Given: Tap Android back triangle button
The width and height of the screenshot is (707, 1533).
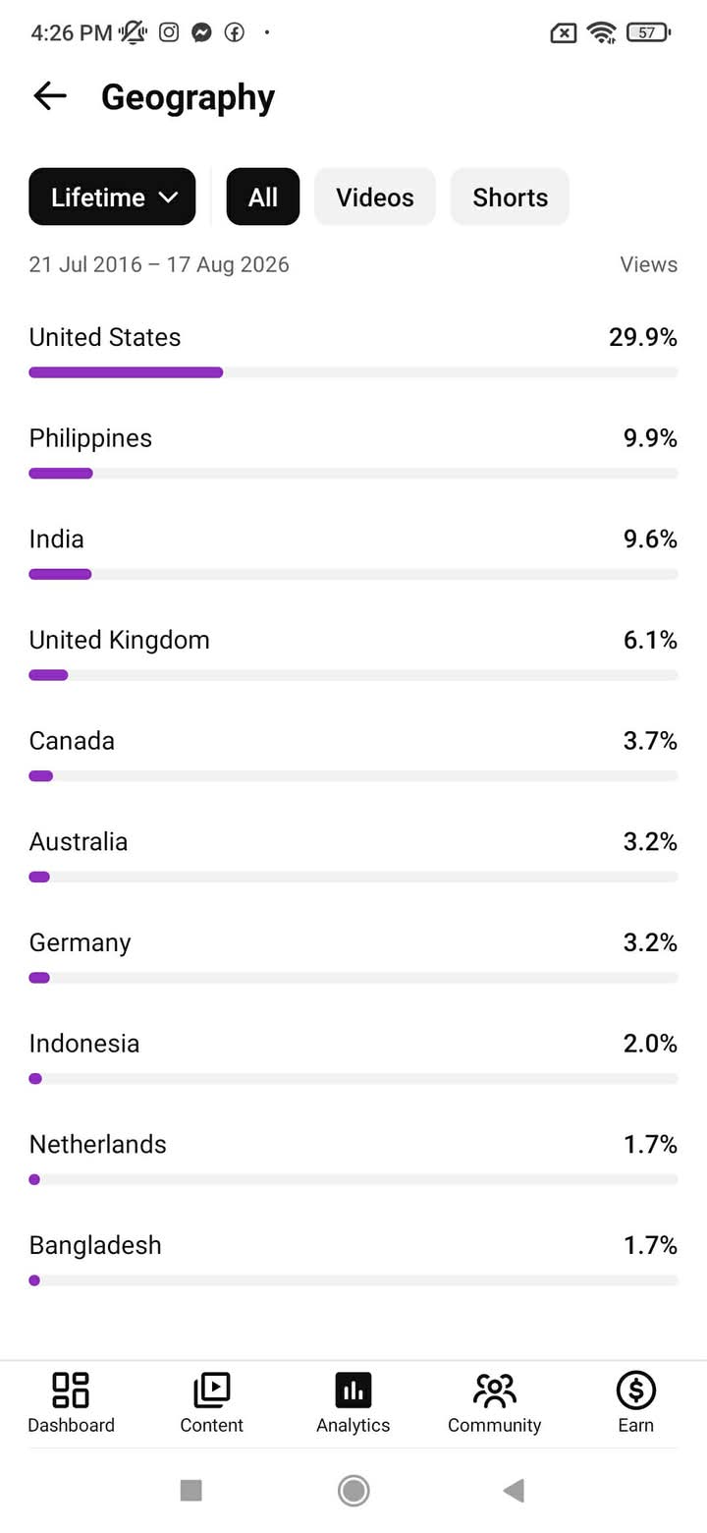Looking at the screenshot, I should pos(514,1491).
